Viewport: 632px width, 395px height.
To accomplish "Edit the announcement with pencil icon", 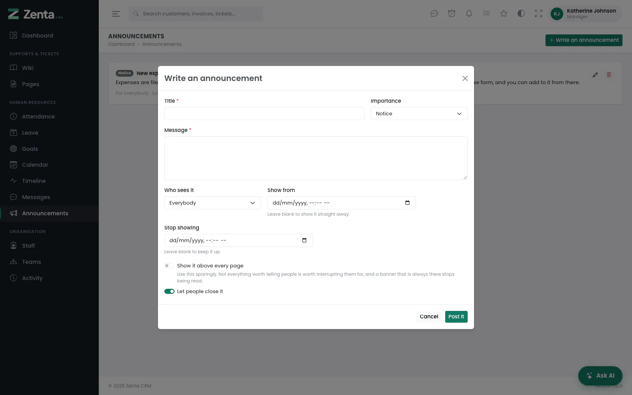I will (x=595, y=75).
